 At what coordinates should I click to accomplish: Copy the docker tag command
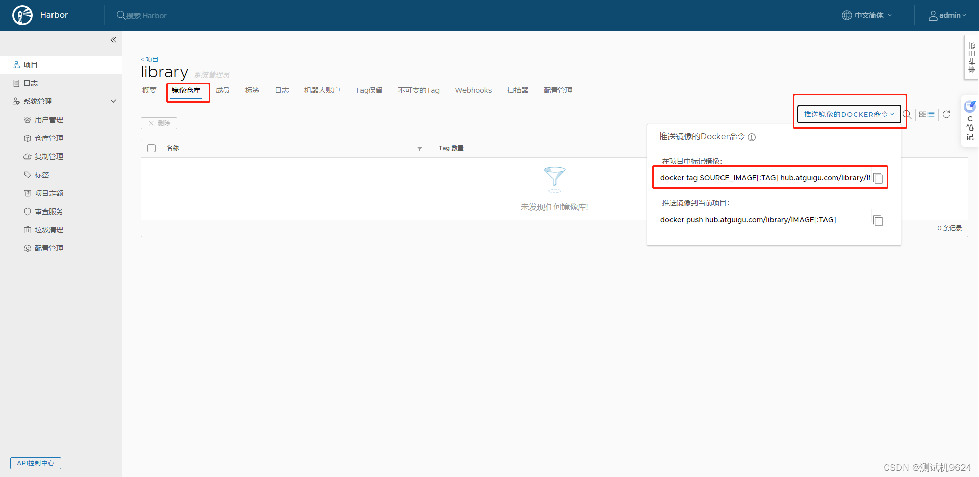(x=878, y=178)
